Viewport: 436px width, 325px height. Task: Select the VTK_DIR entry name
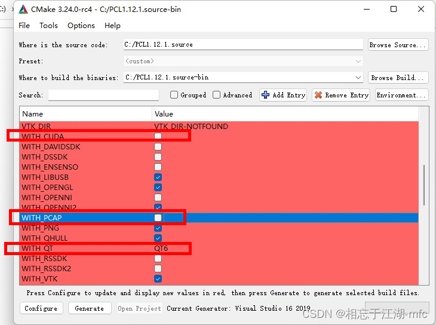click(x=36, y=127)
